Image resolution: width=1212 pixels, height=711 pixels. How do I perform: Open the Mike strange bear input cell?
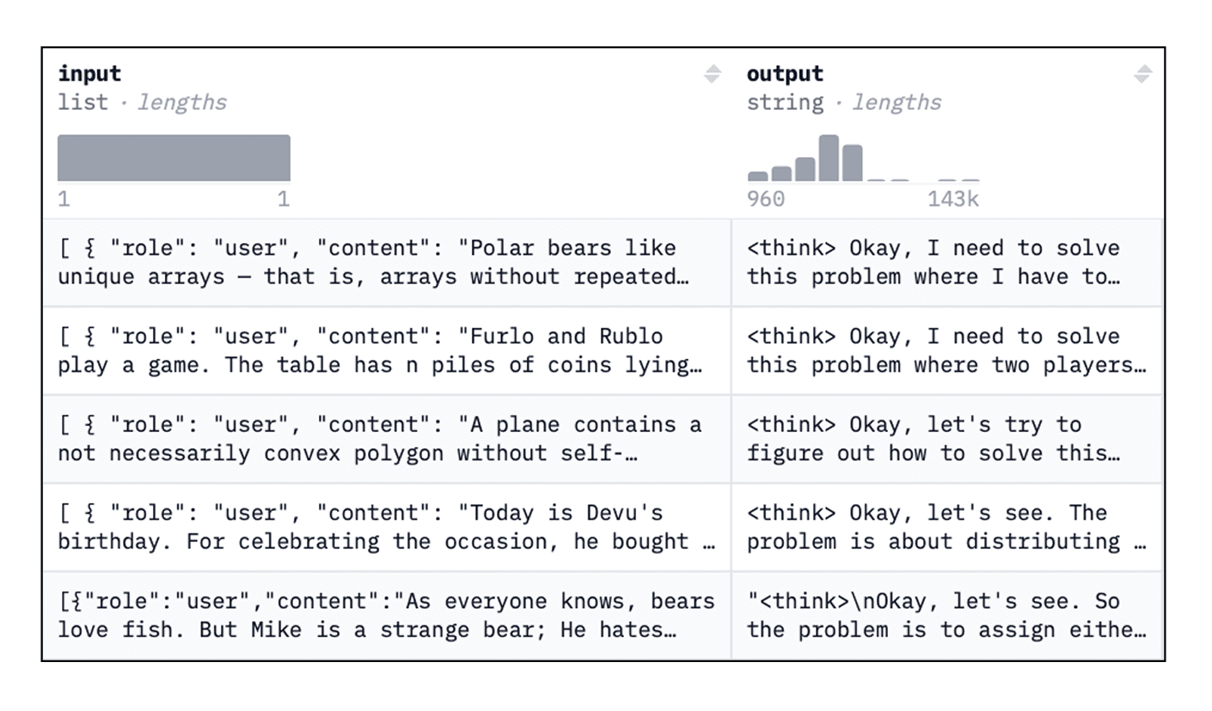[387, 615]
